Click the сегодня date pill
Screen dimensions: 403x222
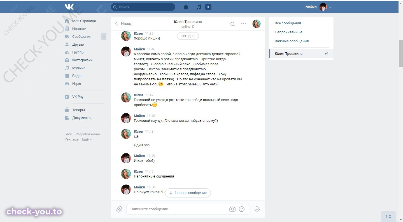tap(188, 36)
